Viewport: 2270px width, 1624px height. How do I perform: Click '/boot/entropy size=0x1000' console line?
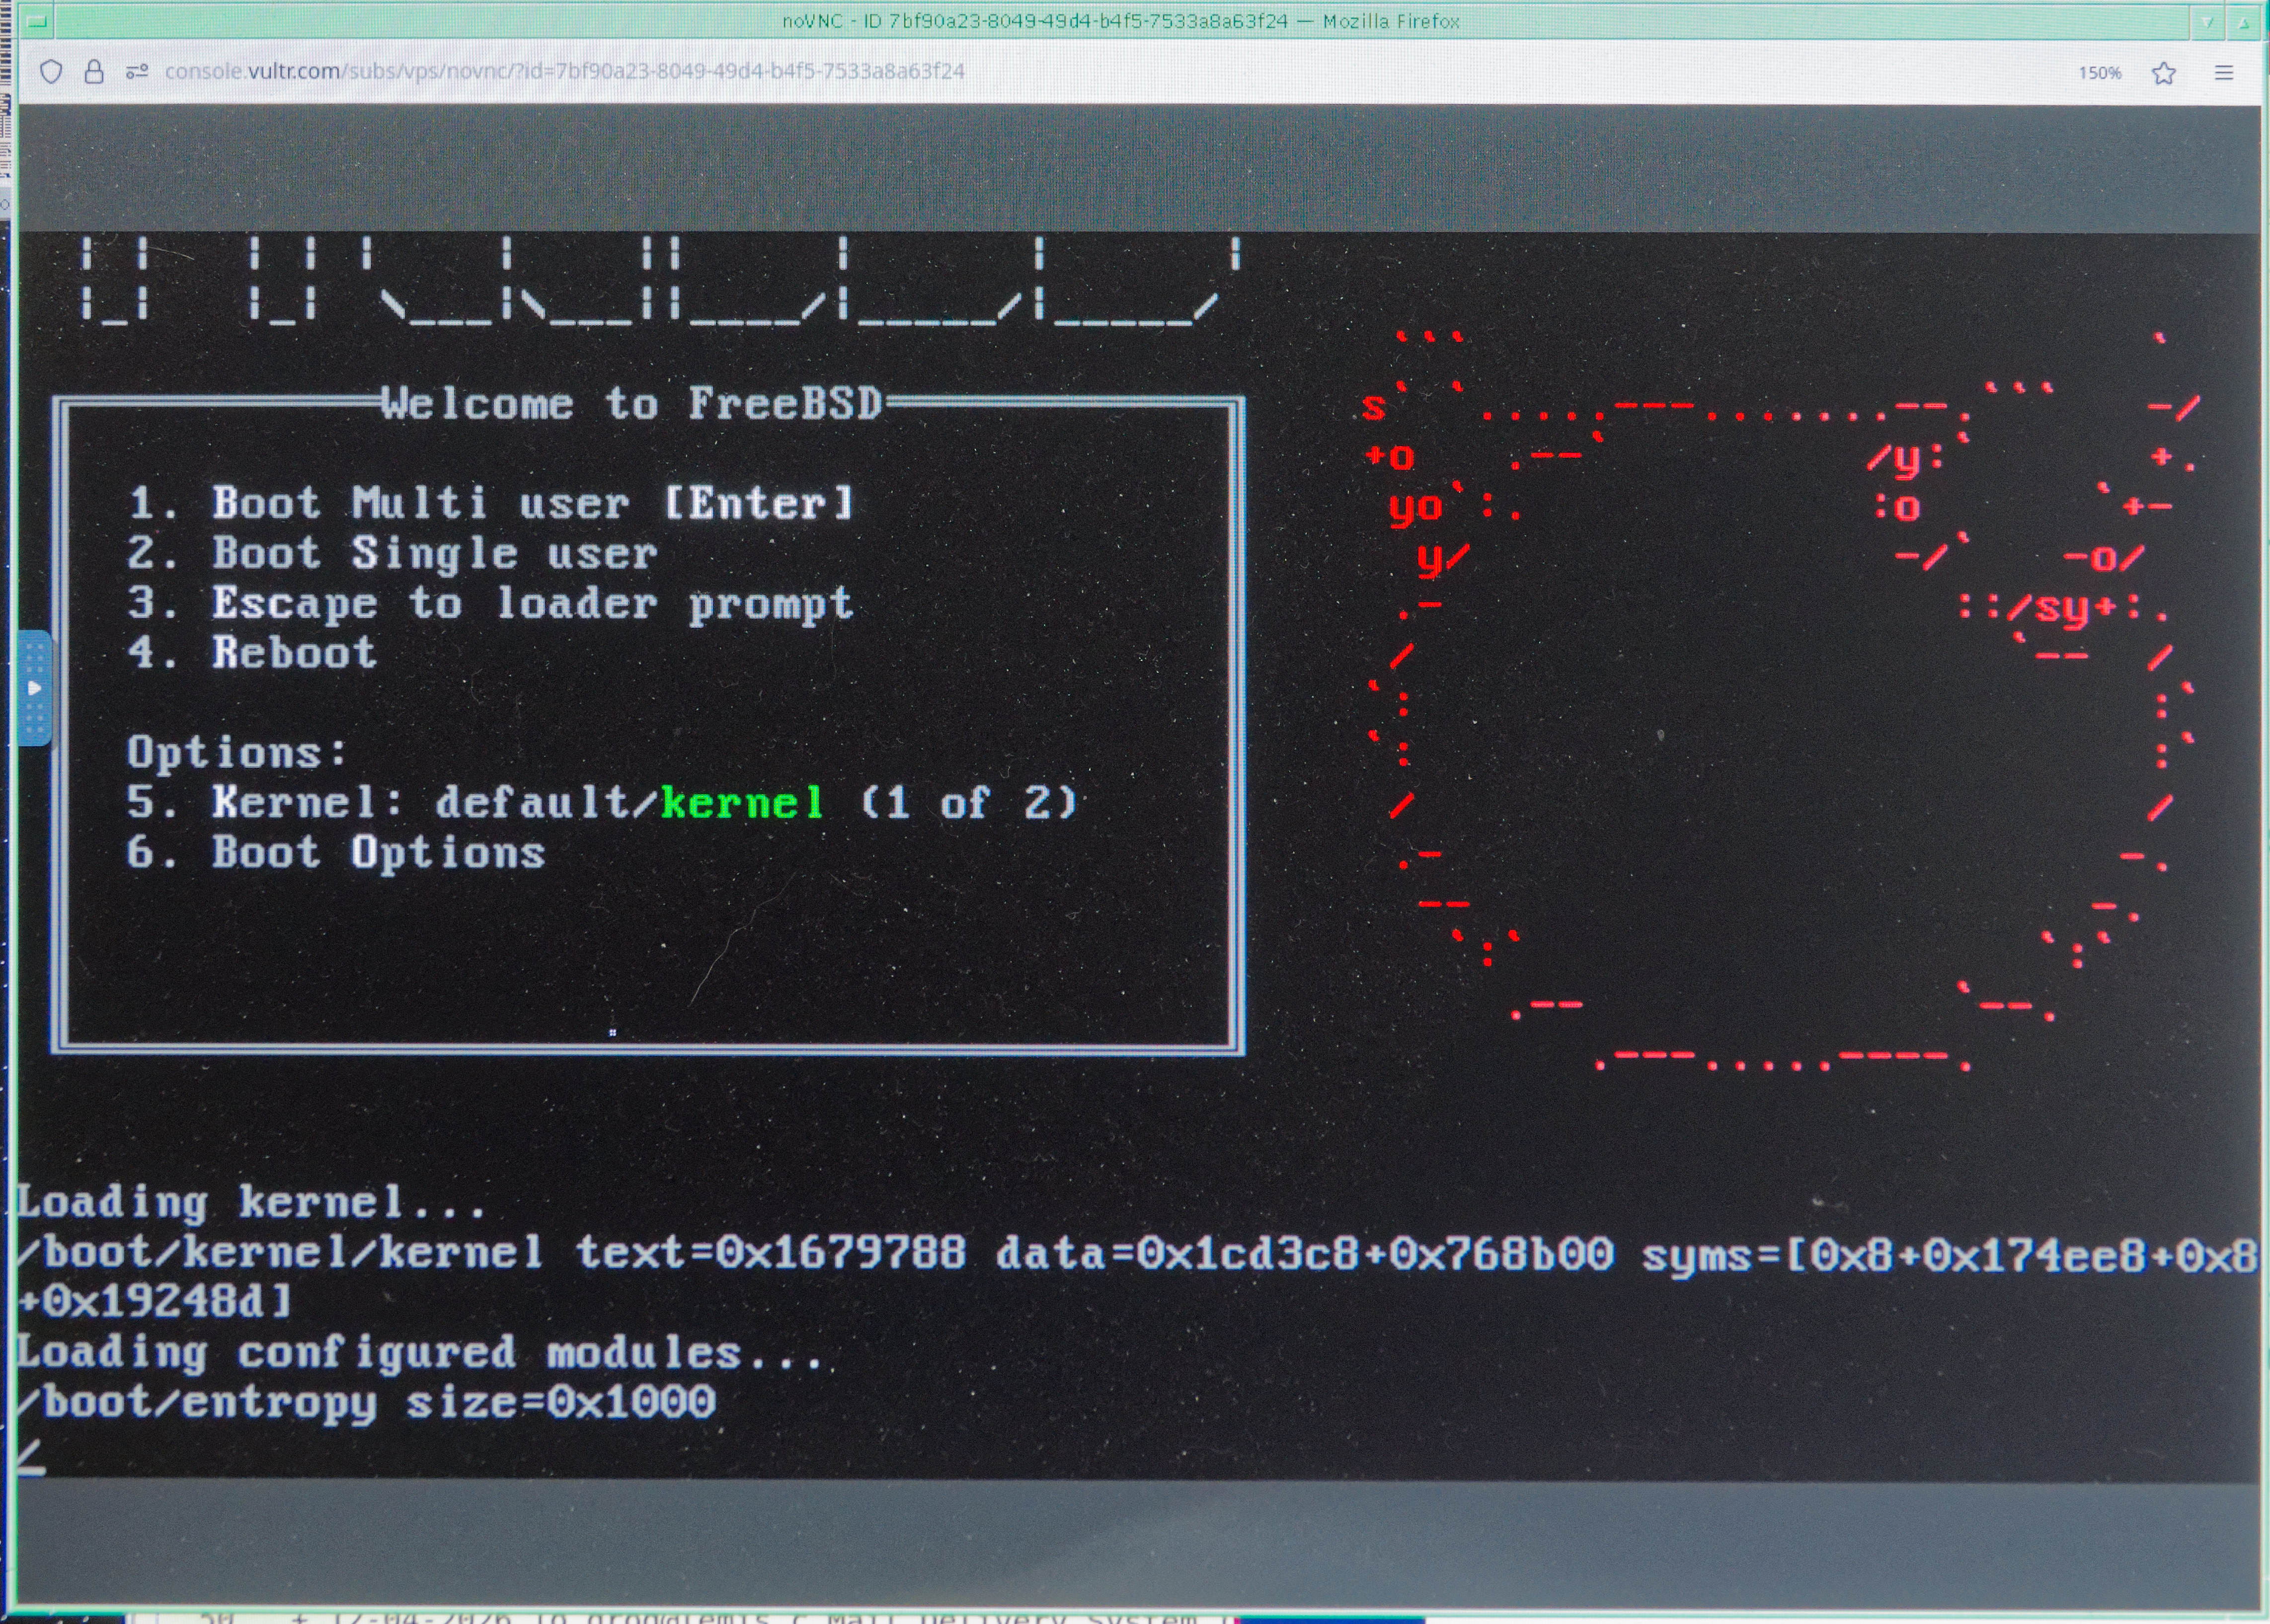(x=366, y=1403)
